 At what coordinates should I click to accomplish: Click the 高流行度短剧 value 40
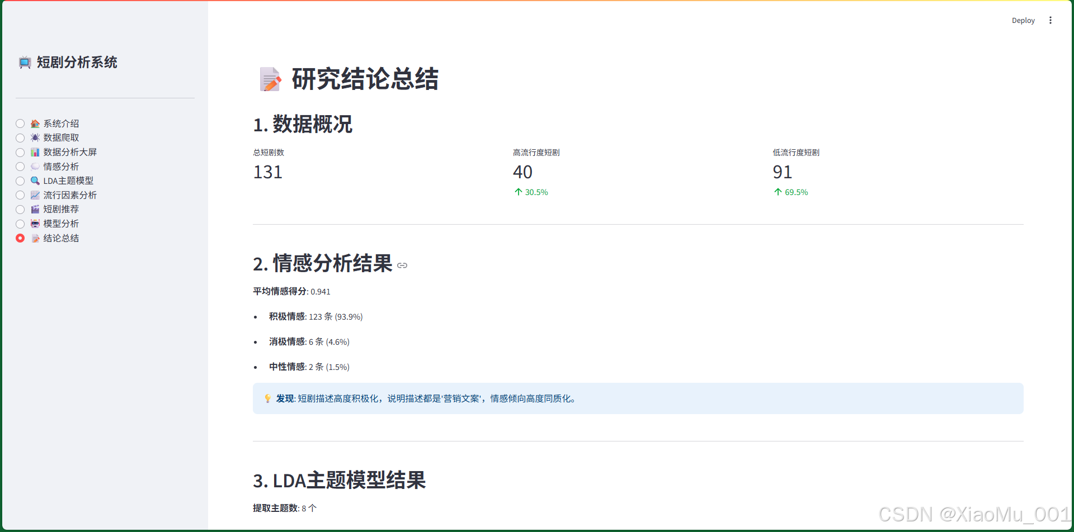(523, 172)
